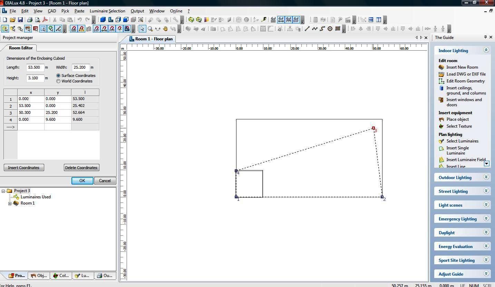Viewport: 495px width, 287px height.
Task: Expand Daylight guide section
Action: (x=486, y=232)
